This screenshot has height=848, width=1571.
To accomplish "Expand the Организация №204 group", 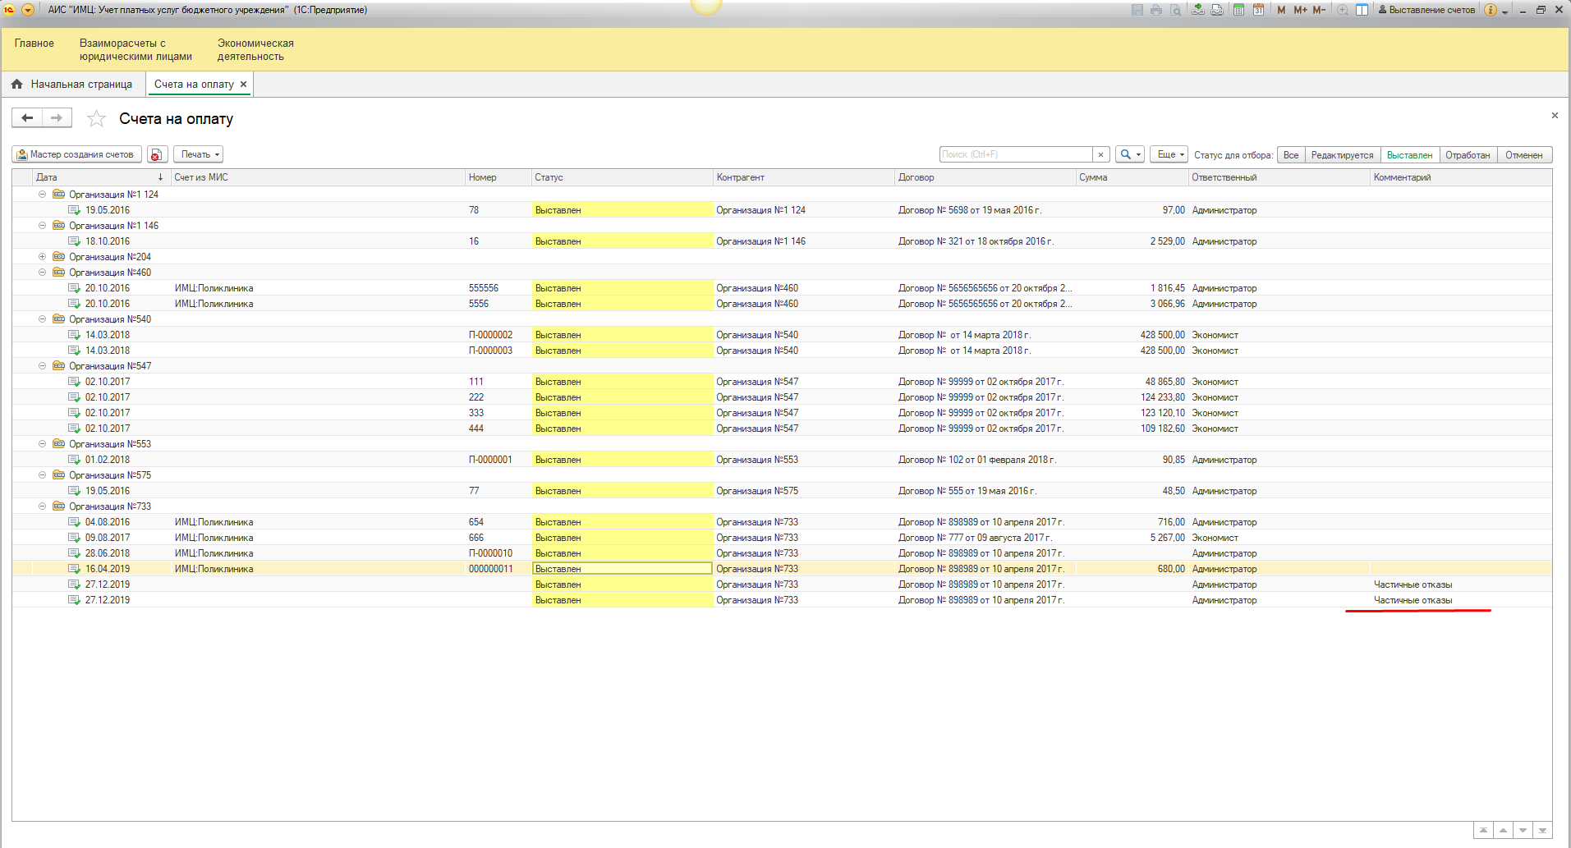I will 42,257.
